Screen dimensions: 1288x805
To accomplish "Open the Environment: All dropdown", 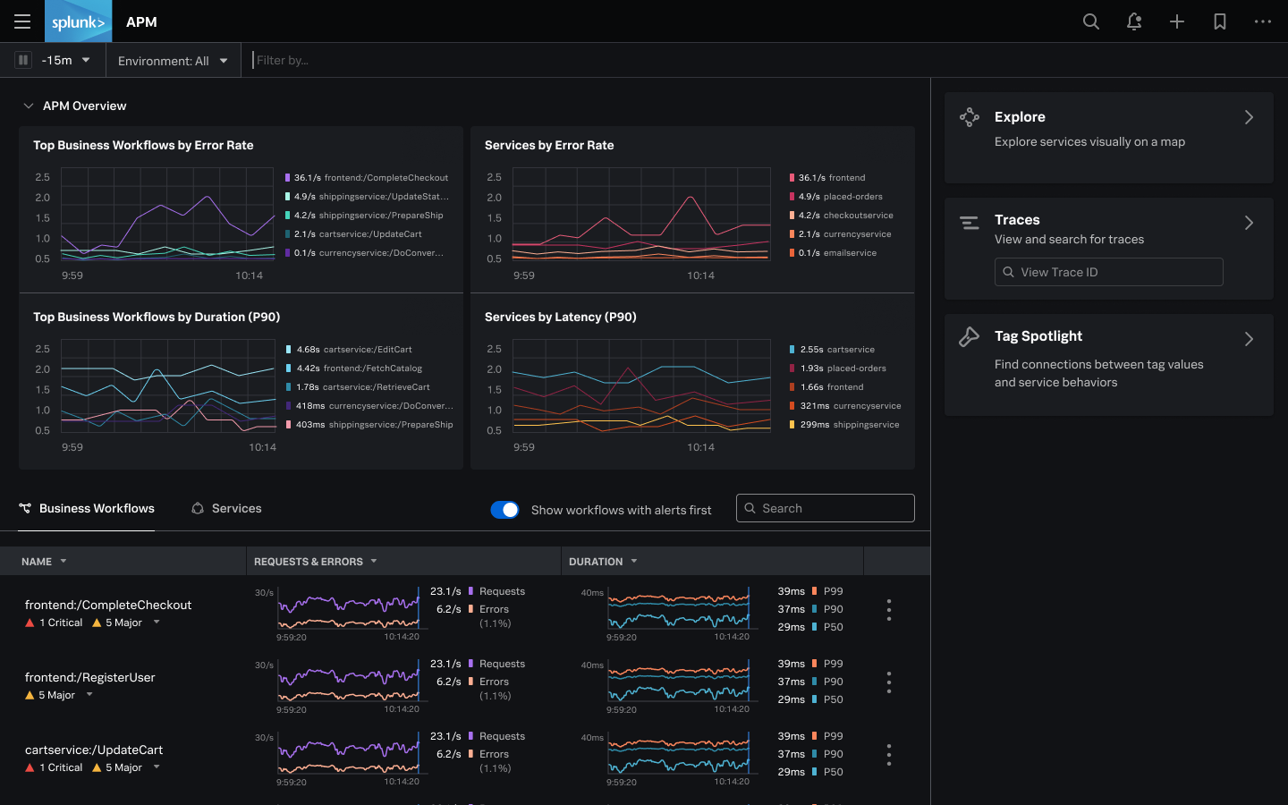I will click(x=173, y=60).
